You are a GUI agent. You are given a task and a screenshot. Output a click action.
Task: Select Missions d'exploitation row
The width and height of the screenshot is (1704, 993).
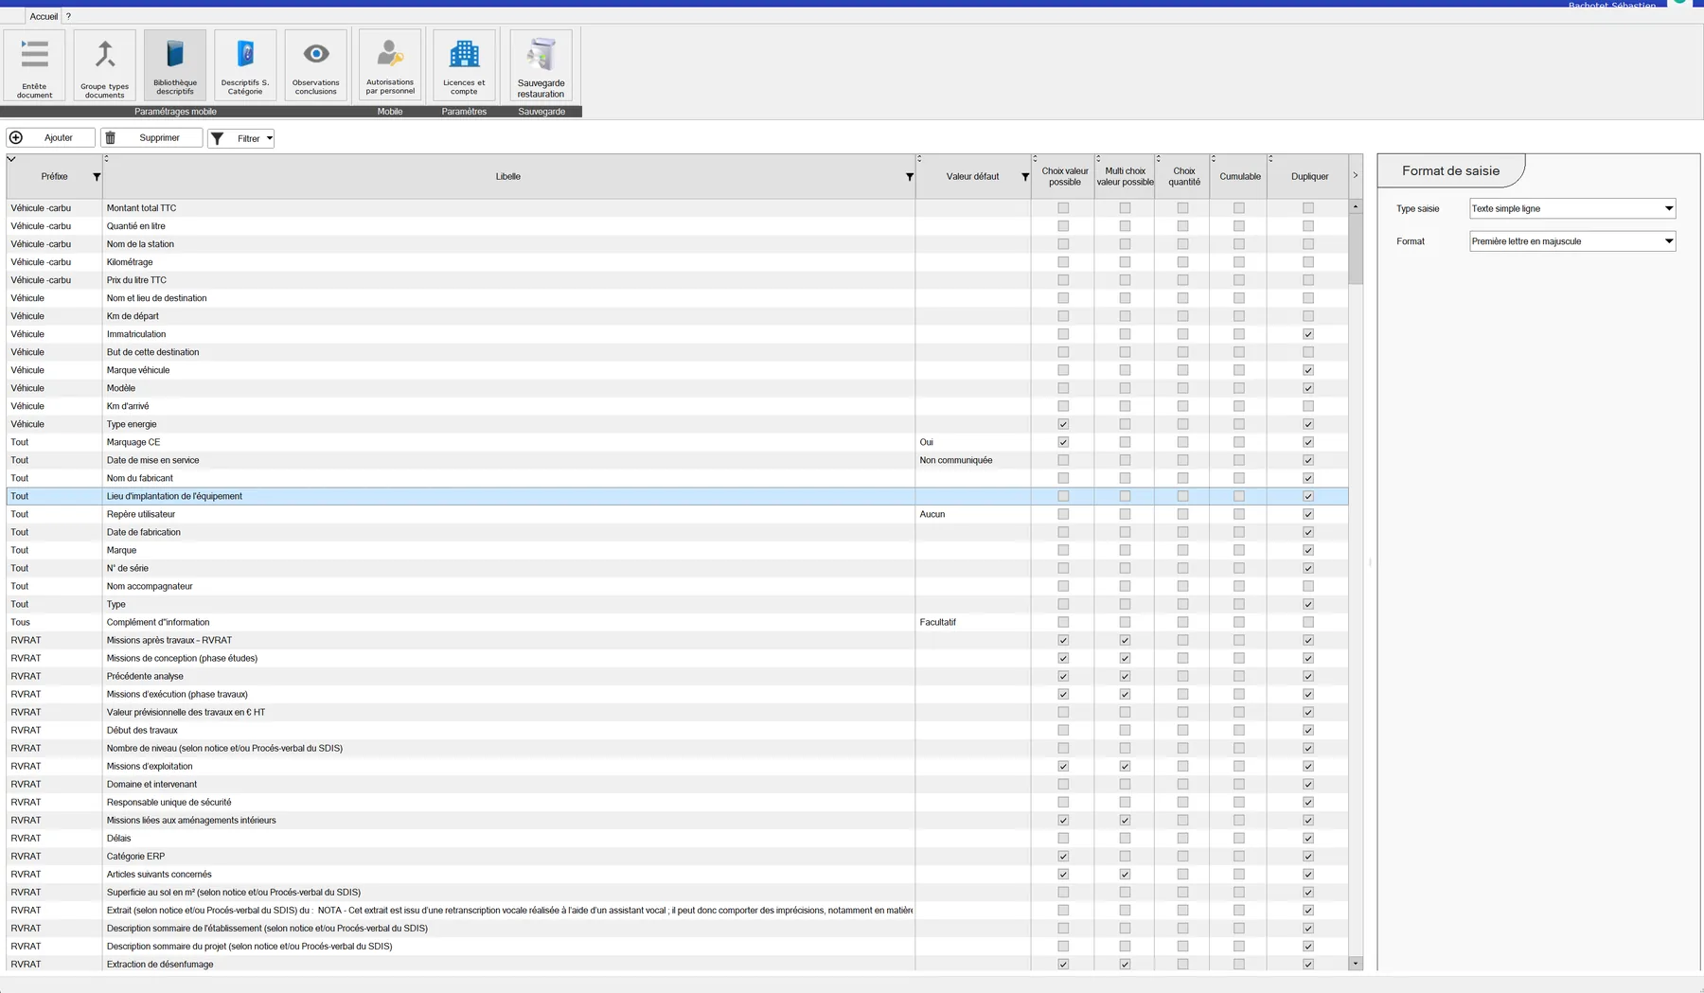678,766
